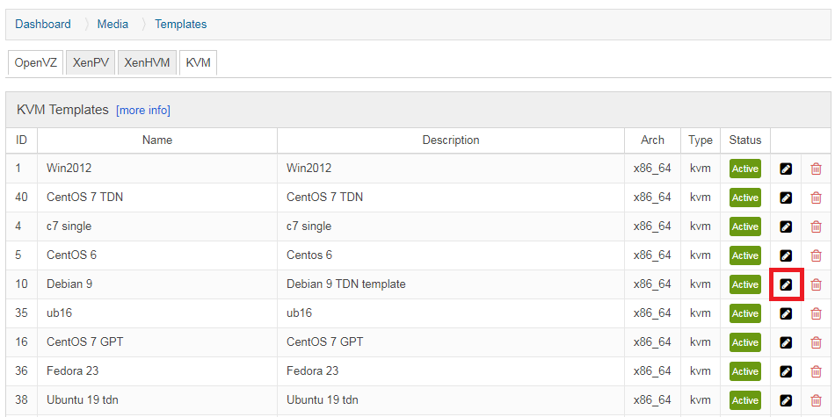Click the Templates breadcrumb link
835x417 pixels.
click(180, 24)
